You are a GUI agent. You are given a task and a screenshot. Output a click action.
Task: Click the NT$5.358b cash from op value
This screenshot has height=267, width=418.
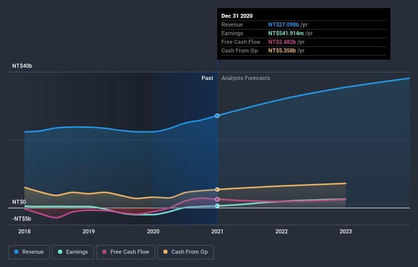[282, 50]
